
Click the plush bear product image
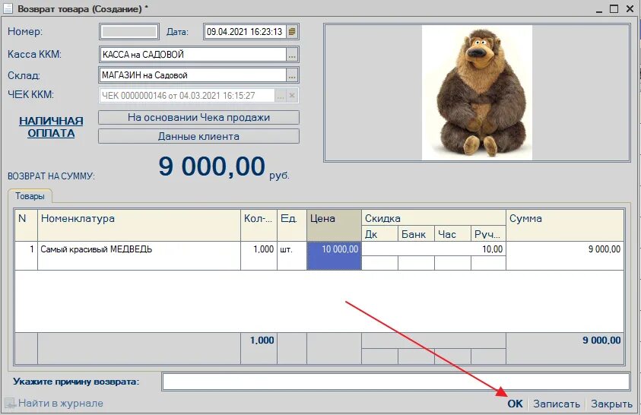477,93
